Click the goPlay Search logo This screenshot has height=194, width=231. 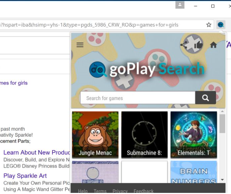coord(147,69)
